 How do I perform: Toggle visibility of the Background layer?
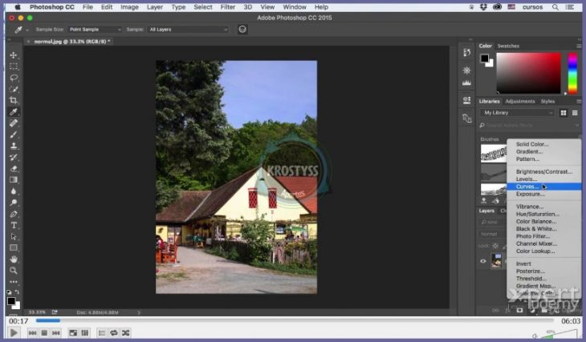[483, 261]
